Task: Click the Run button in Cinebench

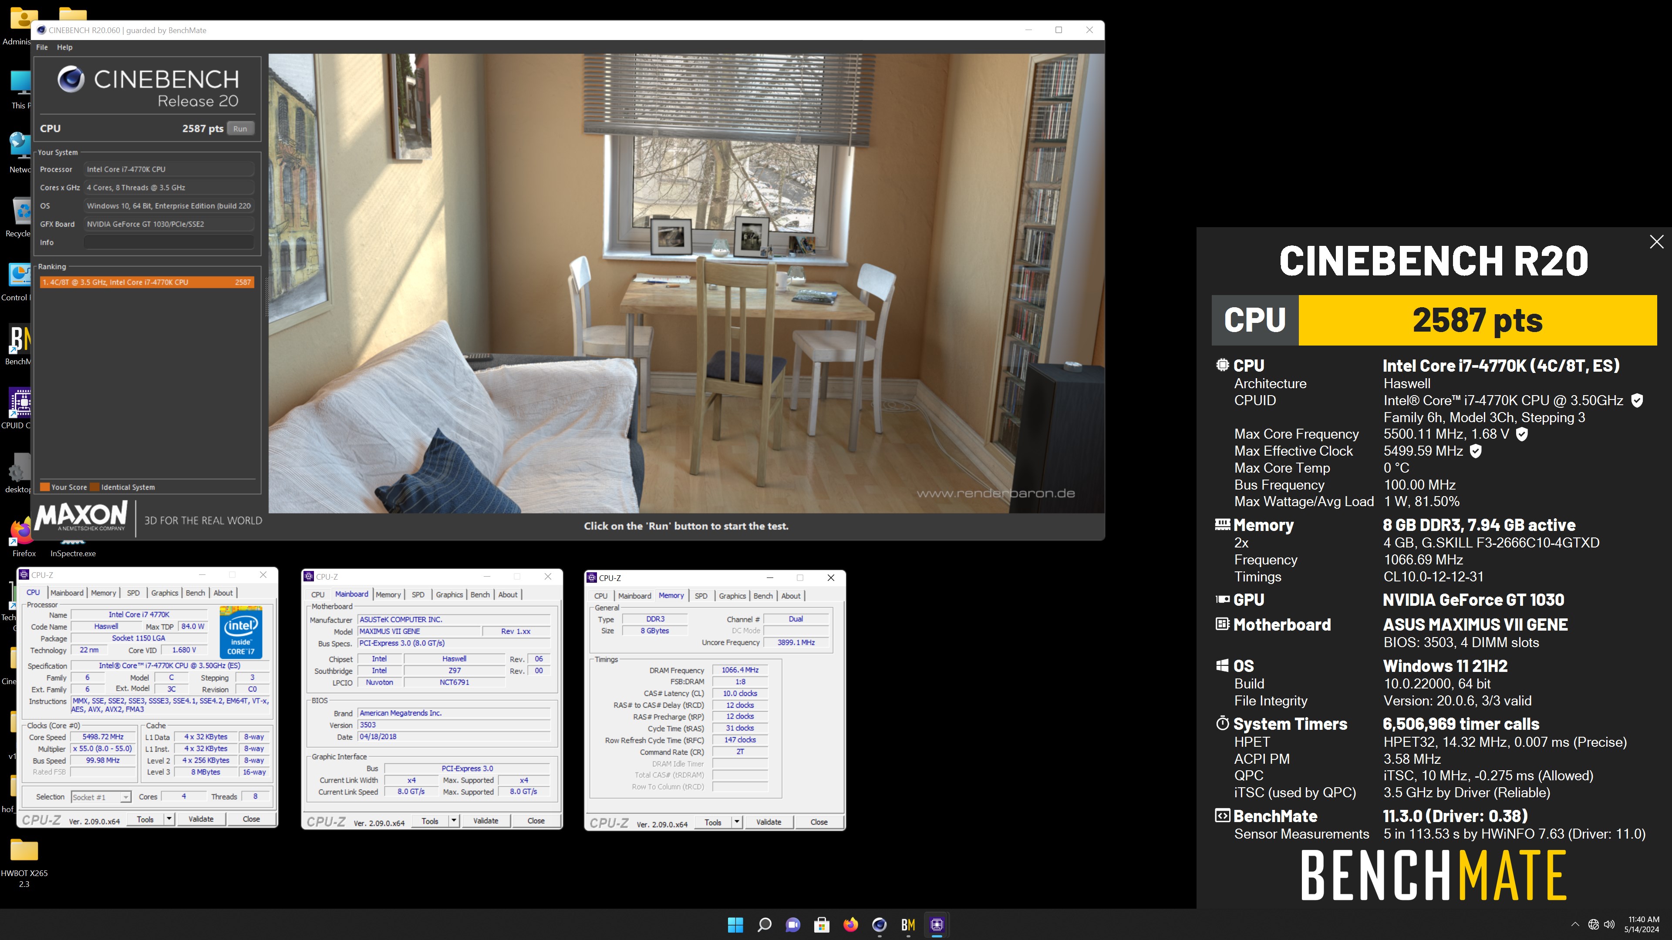Action: point(240,128)
